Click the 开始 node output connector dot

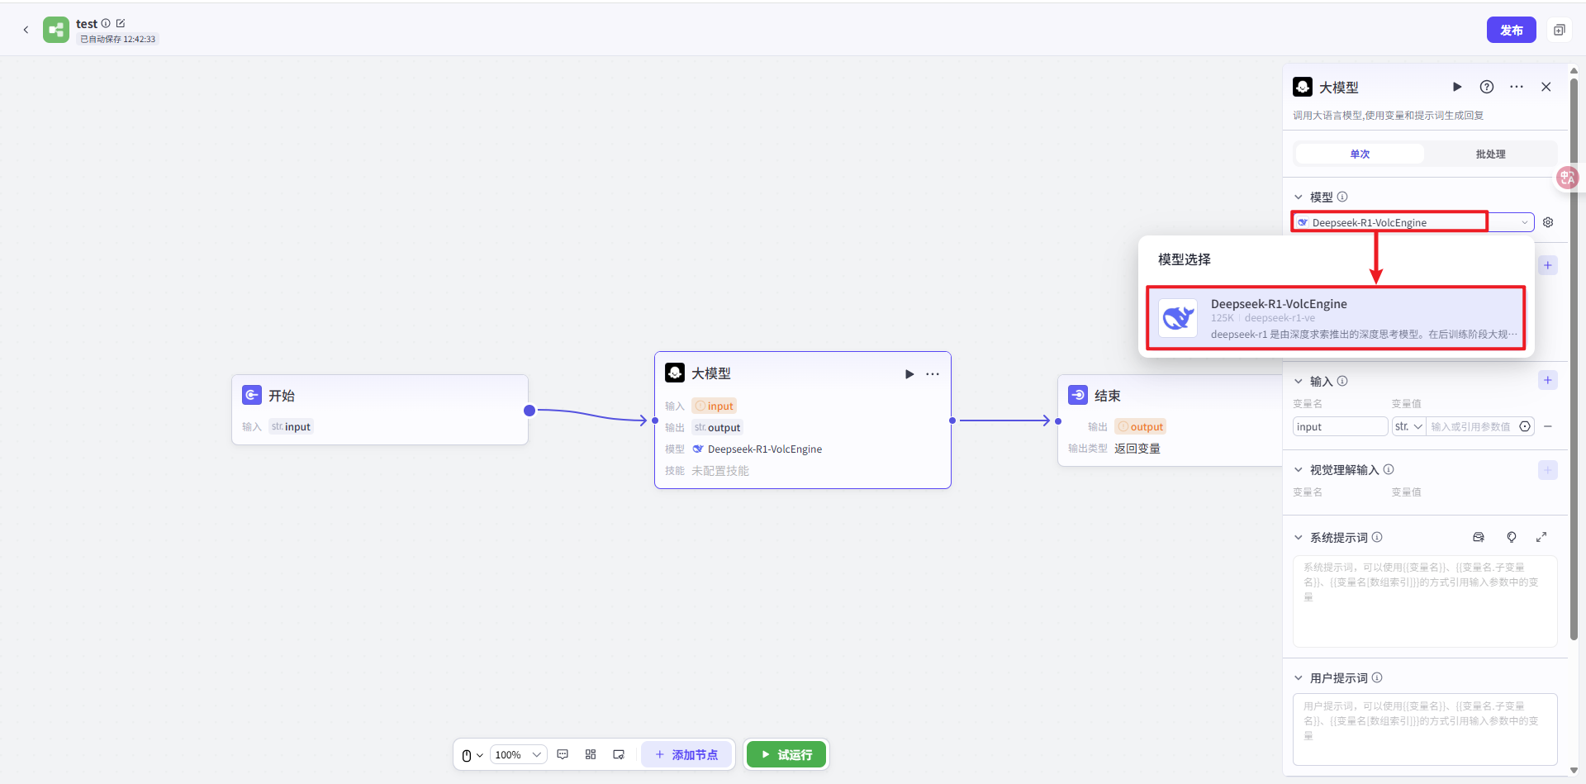[x=529, y=411]
